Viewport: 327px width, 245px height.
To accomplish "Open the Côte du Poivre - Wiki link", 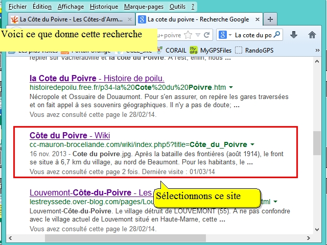I will tap(69, 135).
